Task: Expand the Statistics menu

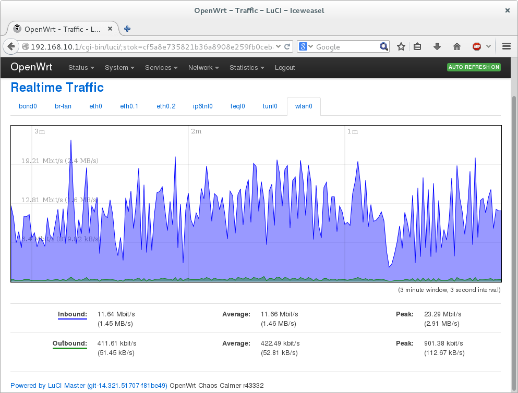Action: 247,68
